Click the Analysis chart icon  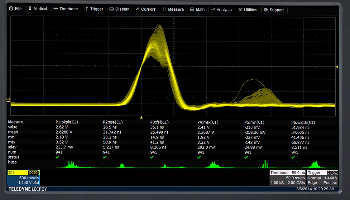coord(213,10)
